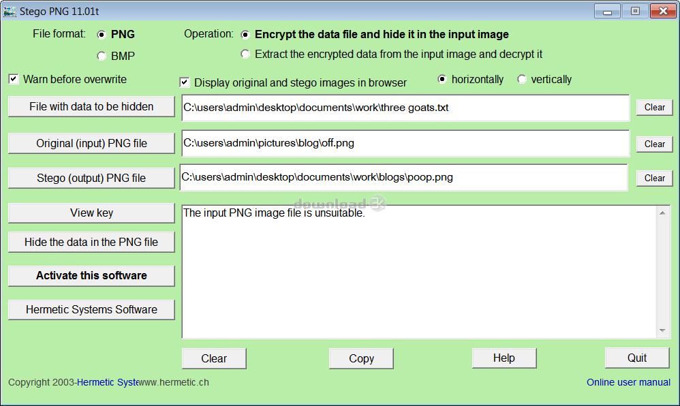
Task: Choose the Stego (output) PNG file
Action: point(91,178)
